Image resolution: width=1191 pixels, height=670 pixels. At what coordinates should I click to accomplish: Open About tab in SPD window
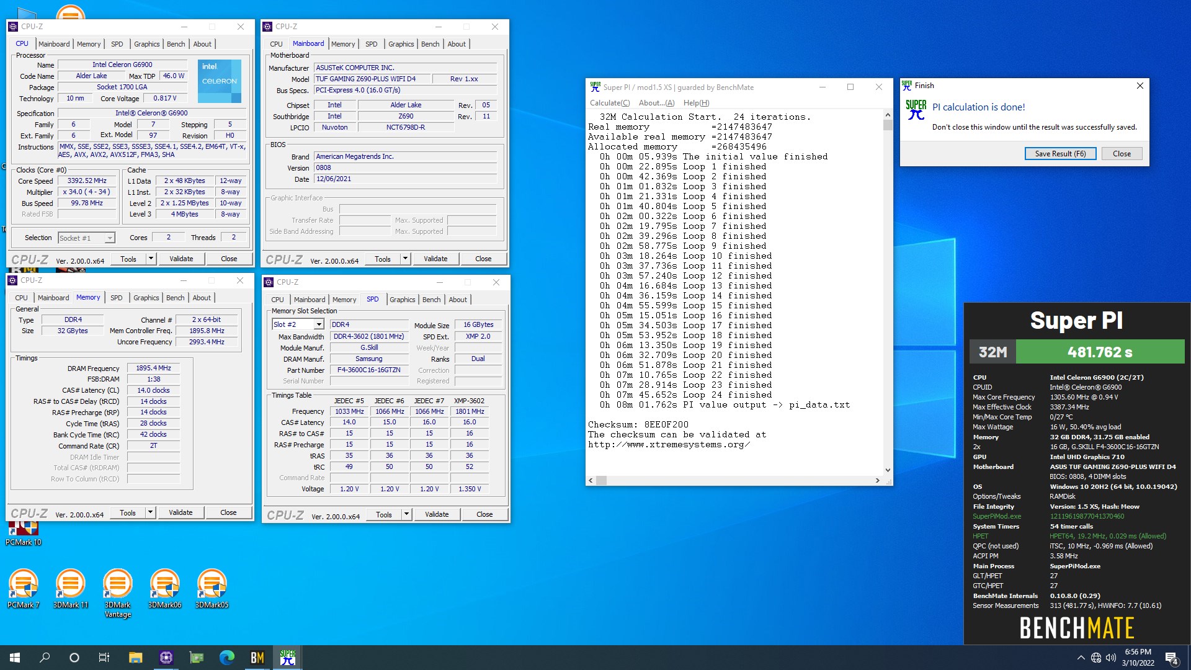(x=458, y=300)
